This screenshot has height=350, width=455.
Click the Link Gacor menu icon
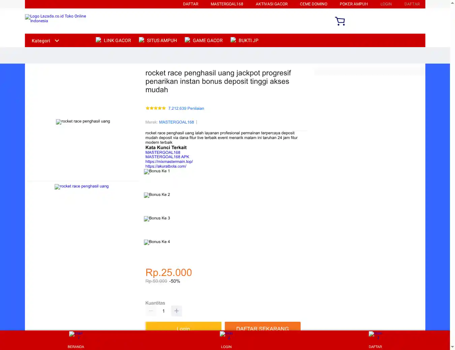[x=98, y=40]
